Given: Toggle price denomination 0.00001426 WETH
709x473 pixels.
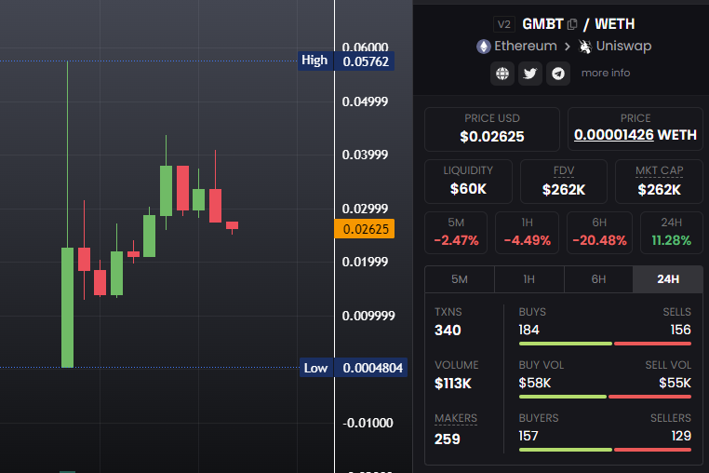Looking at the screenshot, I should point(635,135).
